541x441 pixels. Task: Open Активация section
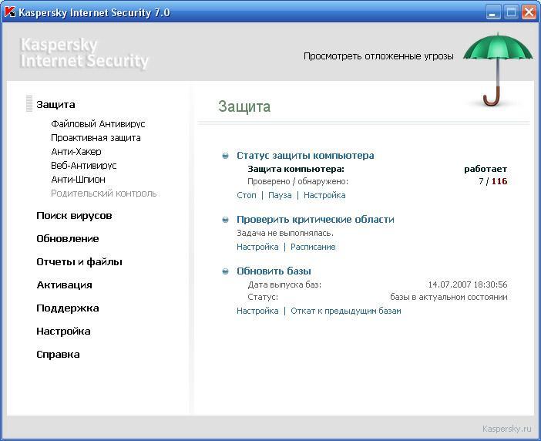(x=64, y=285)
